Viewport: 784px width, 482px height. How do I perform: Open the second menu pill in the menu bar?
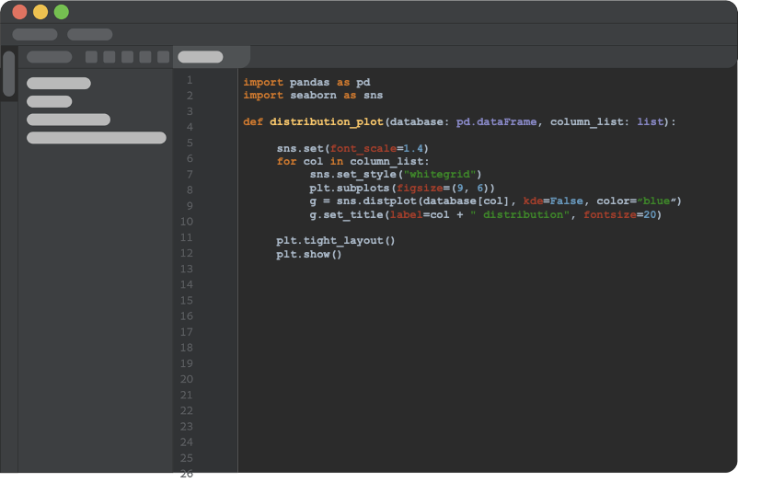tap(90, 35)
